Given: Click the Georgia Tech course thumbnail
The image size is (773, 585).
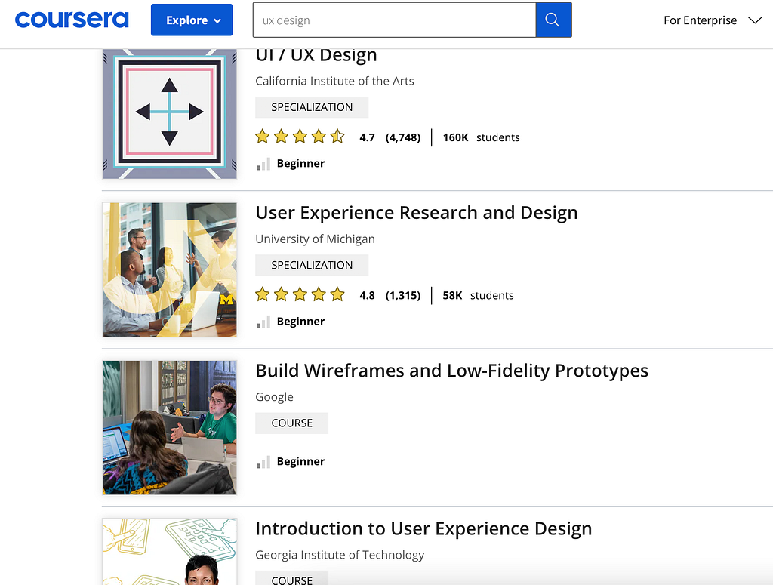Looking at the screenshot, I should [170, 552].
